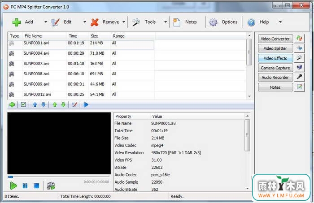The image size is (314, 203).
Task: Start playback with the green play button
Action: tap(13, 186)
